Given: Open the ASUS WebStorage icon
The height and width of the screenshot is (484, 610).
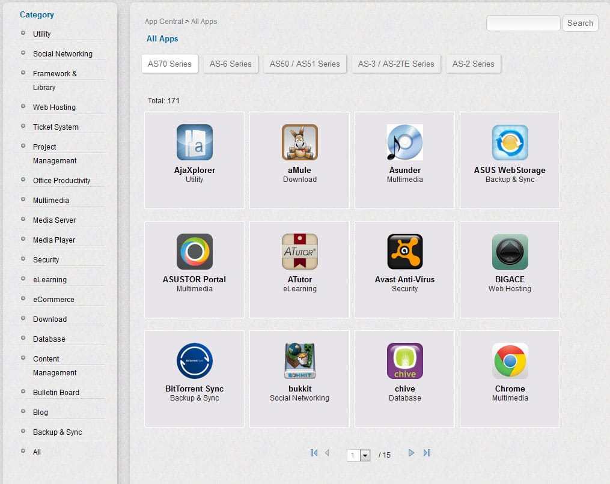Looking at the screenshot, I should tap(510, 142).
